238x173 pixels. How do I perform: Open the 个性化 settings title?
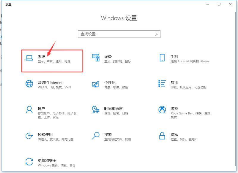(x=110, y=82)
